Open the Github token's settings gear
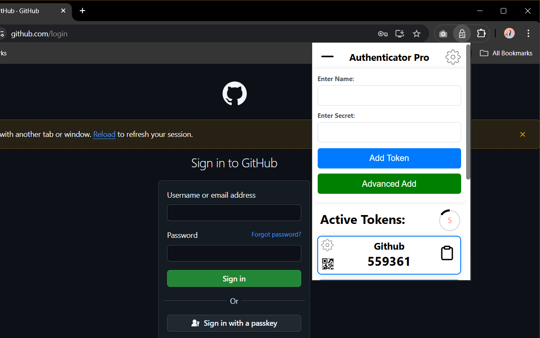This screenshot has height=338, width=540. point(327,245)
